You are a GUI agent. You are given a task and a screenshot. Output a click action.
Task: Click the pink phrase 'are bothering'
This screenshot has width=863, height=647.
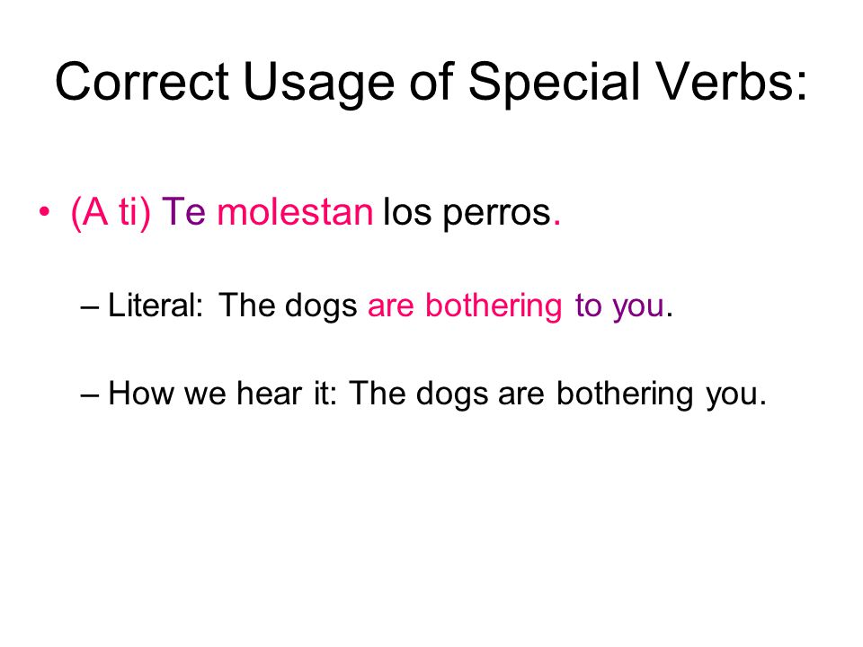pos(465,306)
